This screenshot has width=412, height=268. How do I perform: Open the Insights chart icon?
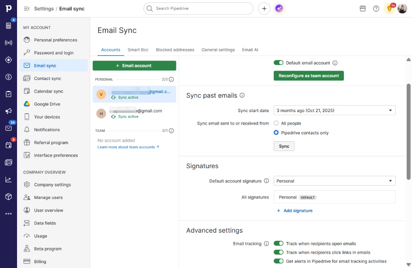coord(9,179)
